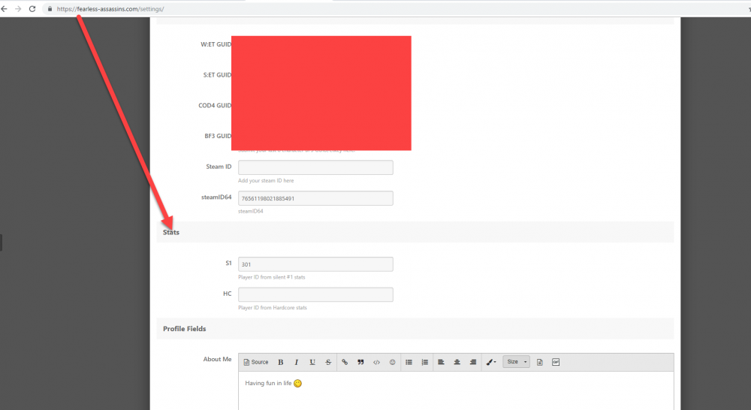Click the 'Stats' section heading
751x410 pixels.
[171, 232]
